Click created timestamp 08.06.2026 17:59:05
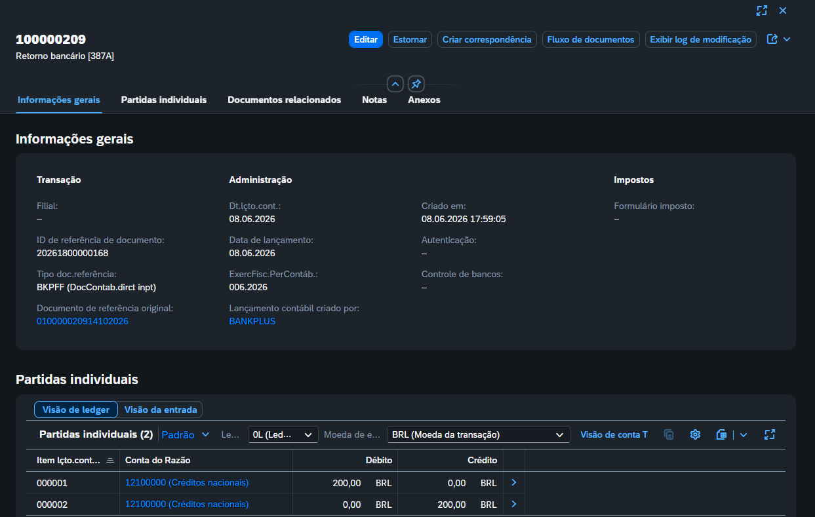Image resolution: width=815 pixels, height=517 pixels. pos(464,219)
